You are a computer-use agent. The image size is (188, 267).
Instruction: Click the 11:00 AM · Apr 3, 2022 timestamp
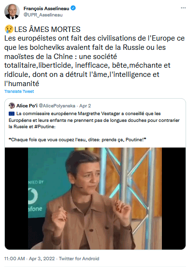pos(29,259)
